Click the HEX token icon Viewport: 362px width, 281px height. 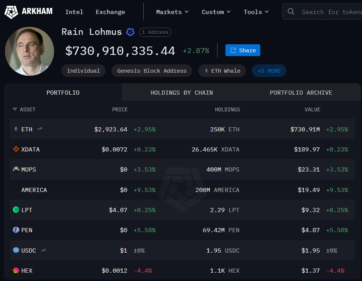[x=16, y=270]
